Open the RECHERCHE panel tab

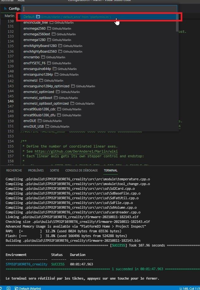pyautogui.click(x=14, y=170)
